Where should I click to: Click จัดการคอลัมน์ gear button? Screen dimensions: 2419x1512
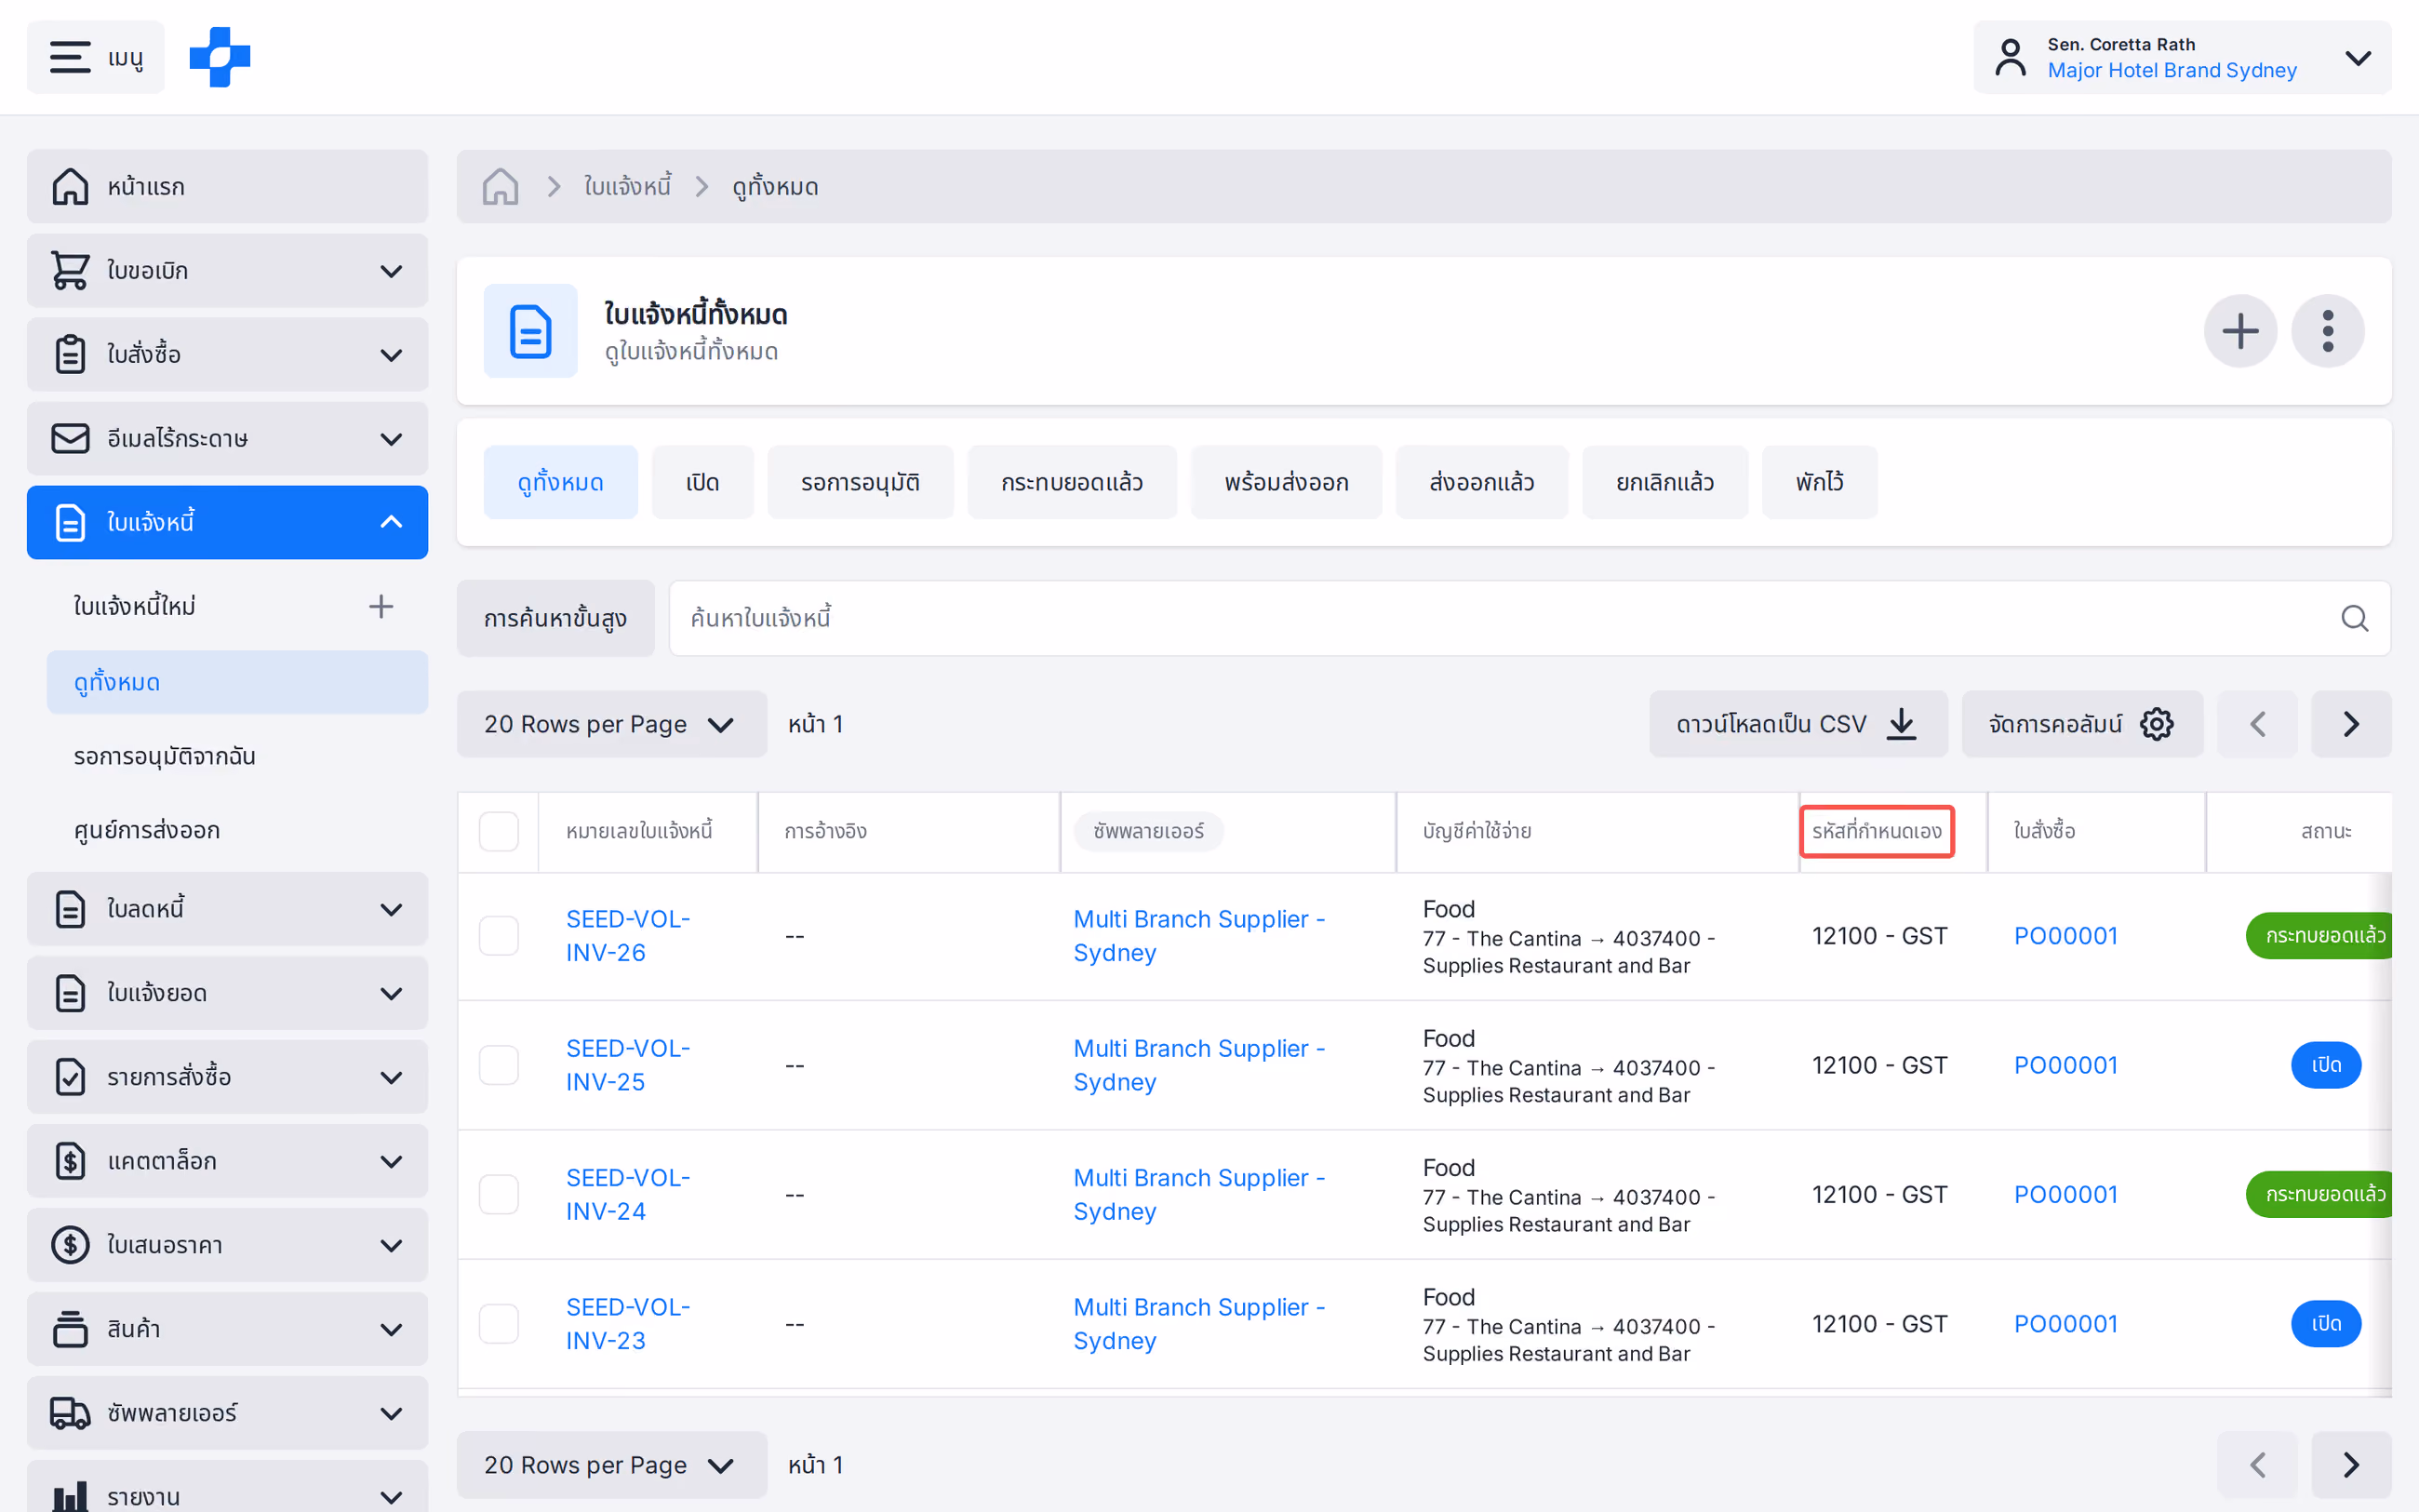coord(2082,724)
